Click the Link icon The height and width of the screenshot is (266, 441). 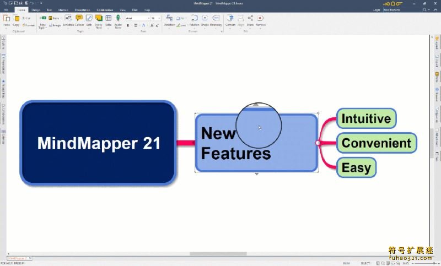(x=89, y=18)
